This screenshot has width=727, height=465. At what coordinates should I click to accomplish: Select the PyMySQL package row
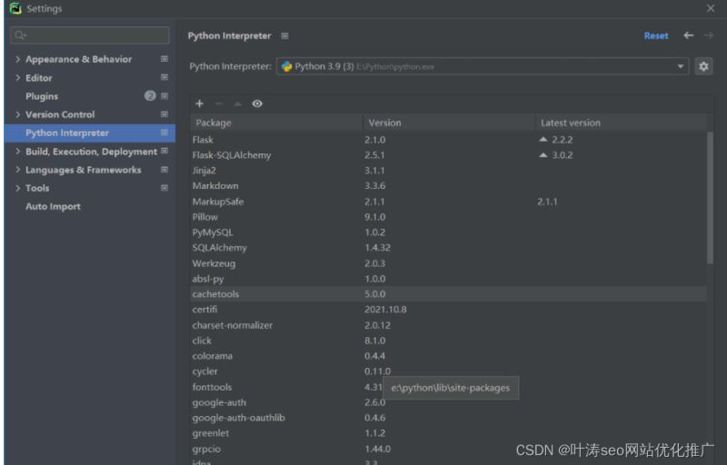tap(448, 232)
